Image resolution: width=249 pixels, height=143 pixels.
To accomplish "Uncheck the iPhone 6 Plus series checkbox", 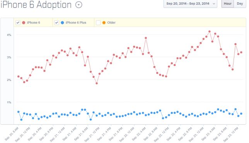I will point(56,22).
